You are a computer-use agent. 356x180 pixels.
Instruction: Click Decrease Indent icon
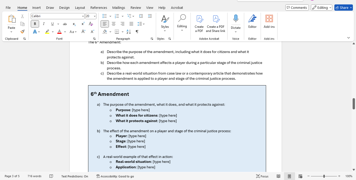click(x=141, y=16)
